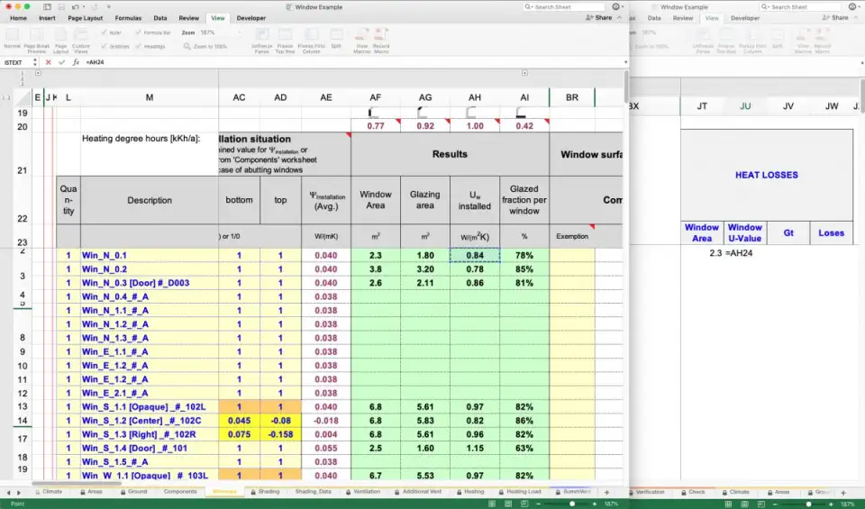Expand the column group above column E

point(37,74)
